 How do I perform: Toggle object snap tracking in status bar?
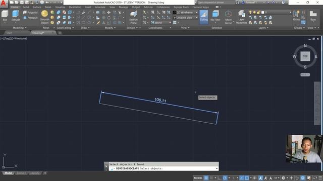tap(241, 178)
